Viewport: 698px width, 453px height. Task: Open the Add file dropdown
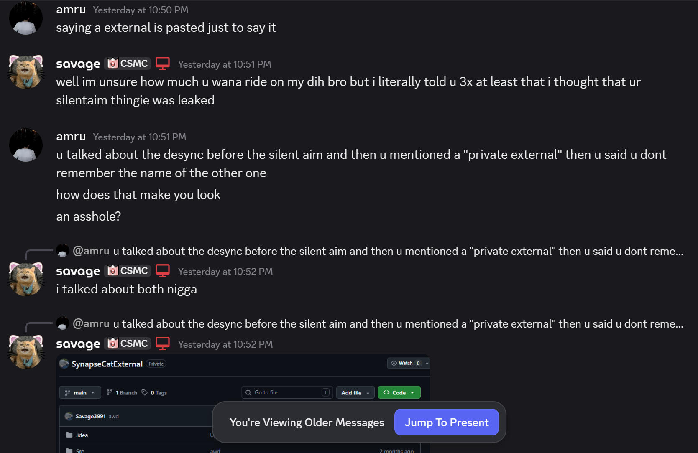[x=355, y=392]
